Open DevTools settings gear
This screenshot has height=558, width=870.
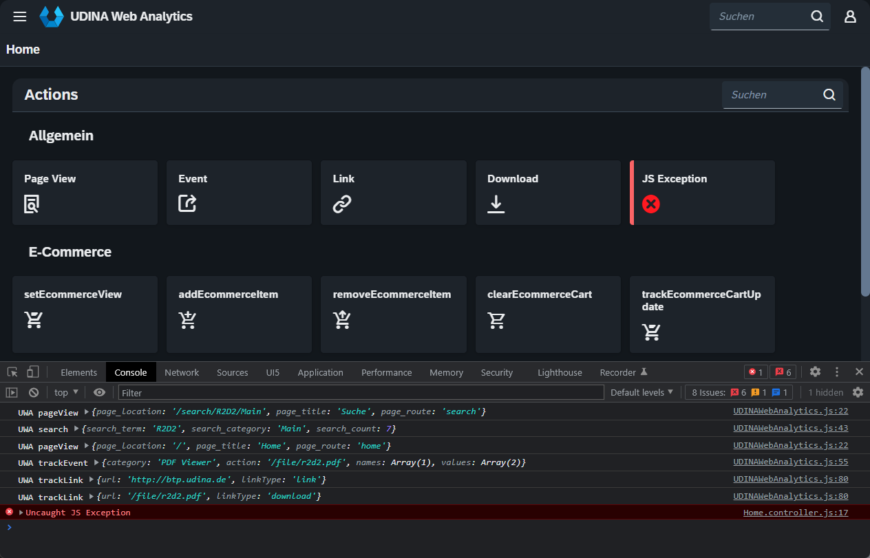[815, 372]
